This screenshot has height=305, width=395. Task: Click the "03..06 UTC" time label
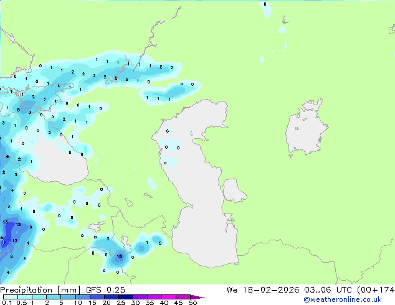coord(328,290)
